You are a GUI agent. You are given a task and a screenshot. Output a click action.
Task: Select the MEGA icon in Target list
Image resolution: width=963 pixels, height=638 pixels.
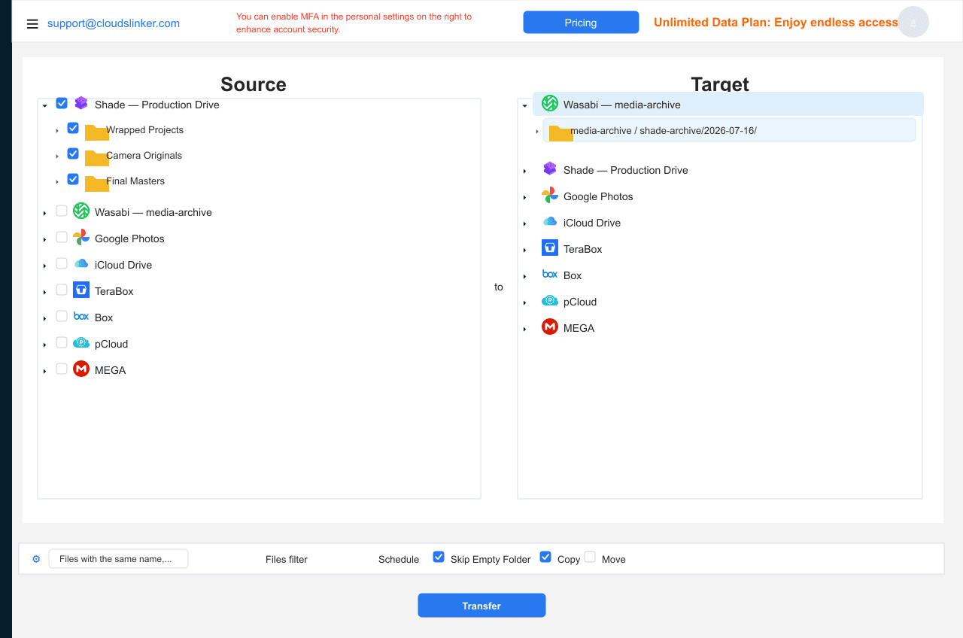click(550, 327)
